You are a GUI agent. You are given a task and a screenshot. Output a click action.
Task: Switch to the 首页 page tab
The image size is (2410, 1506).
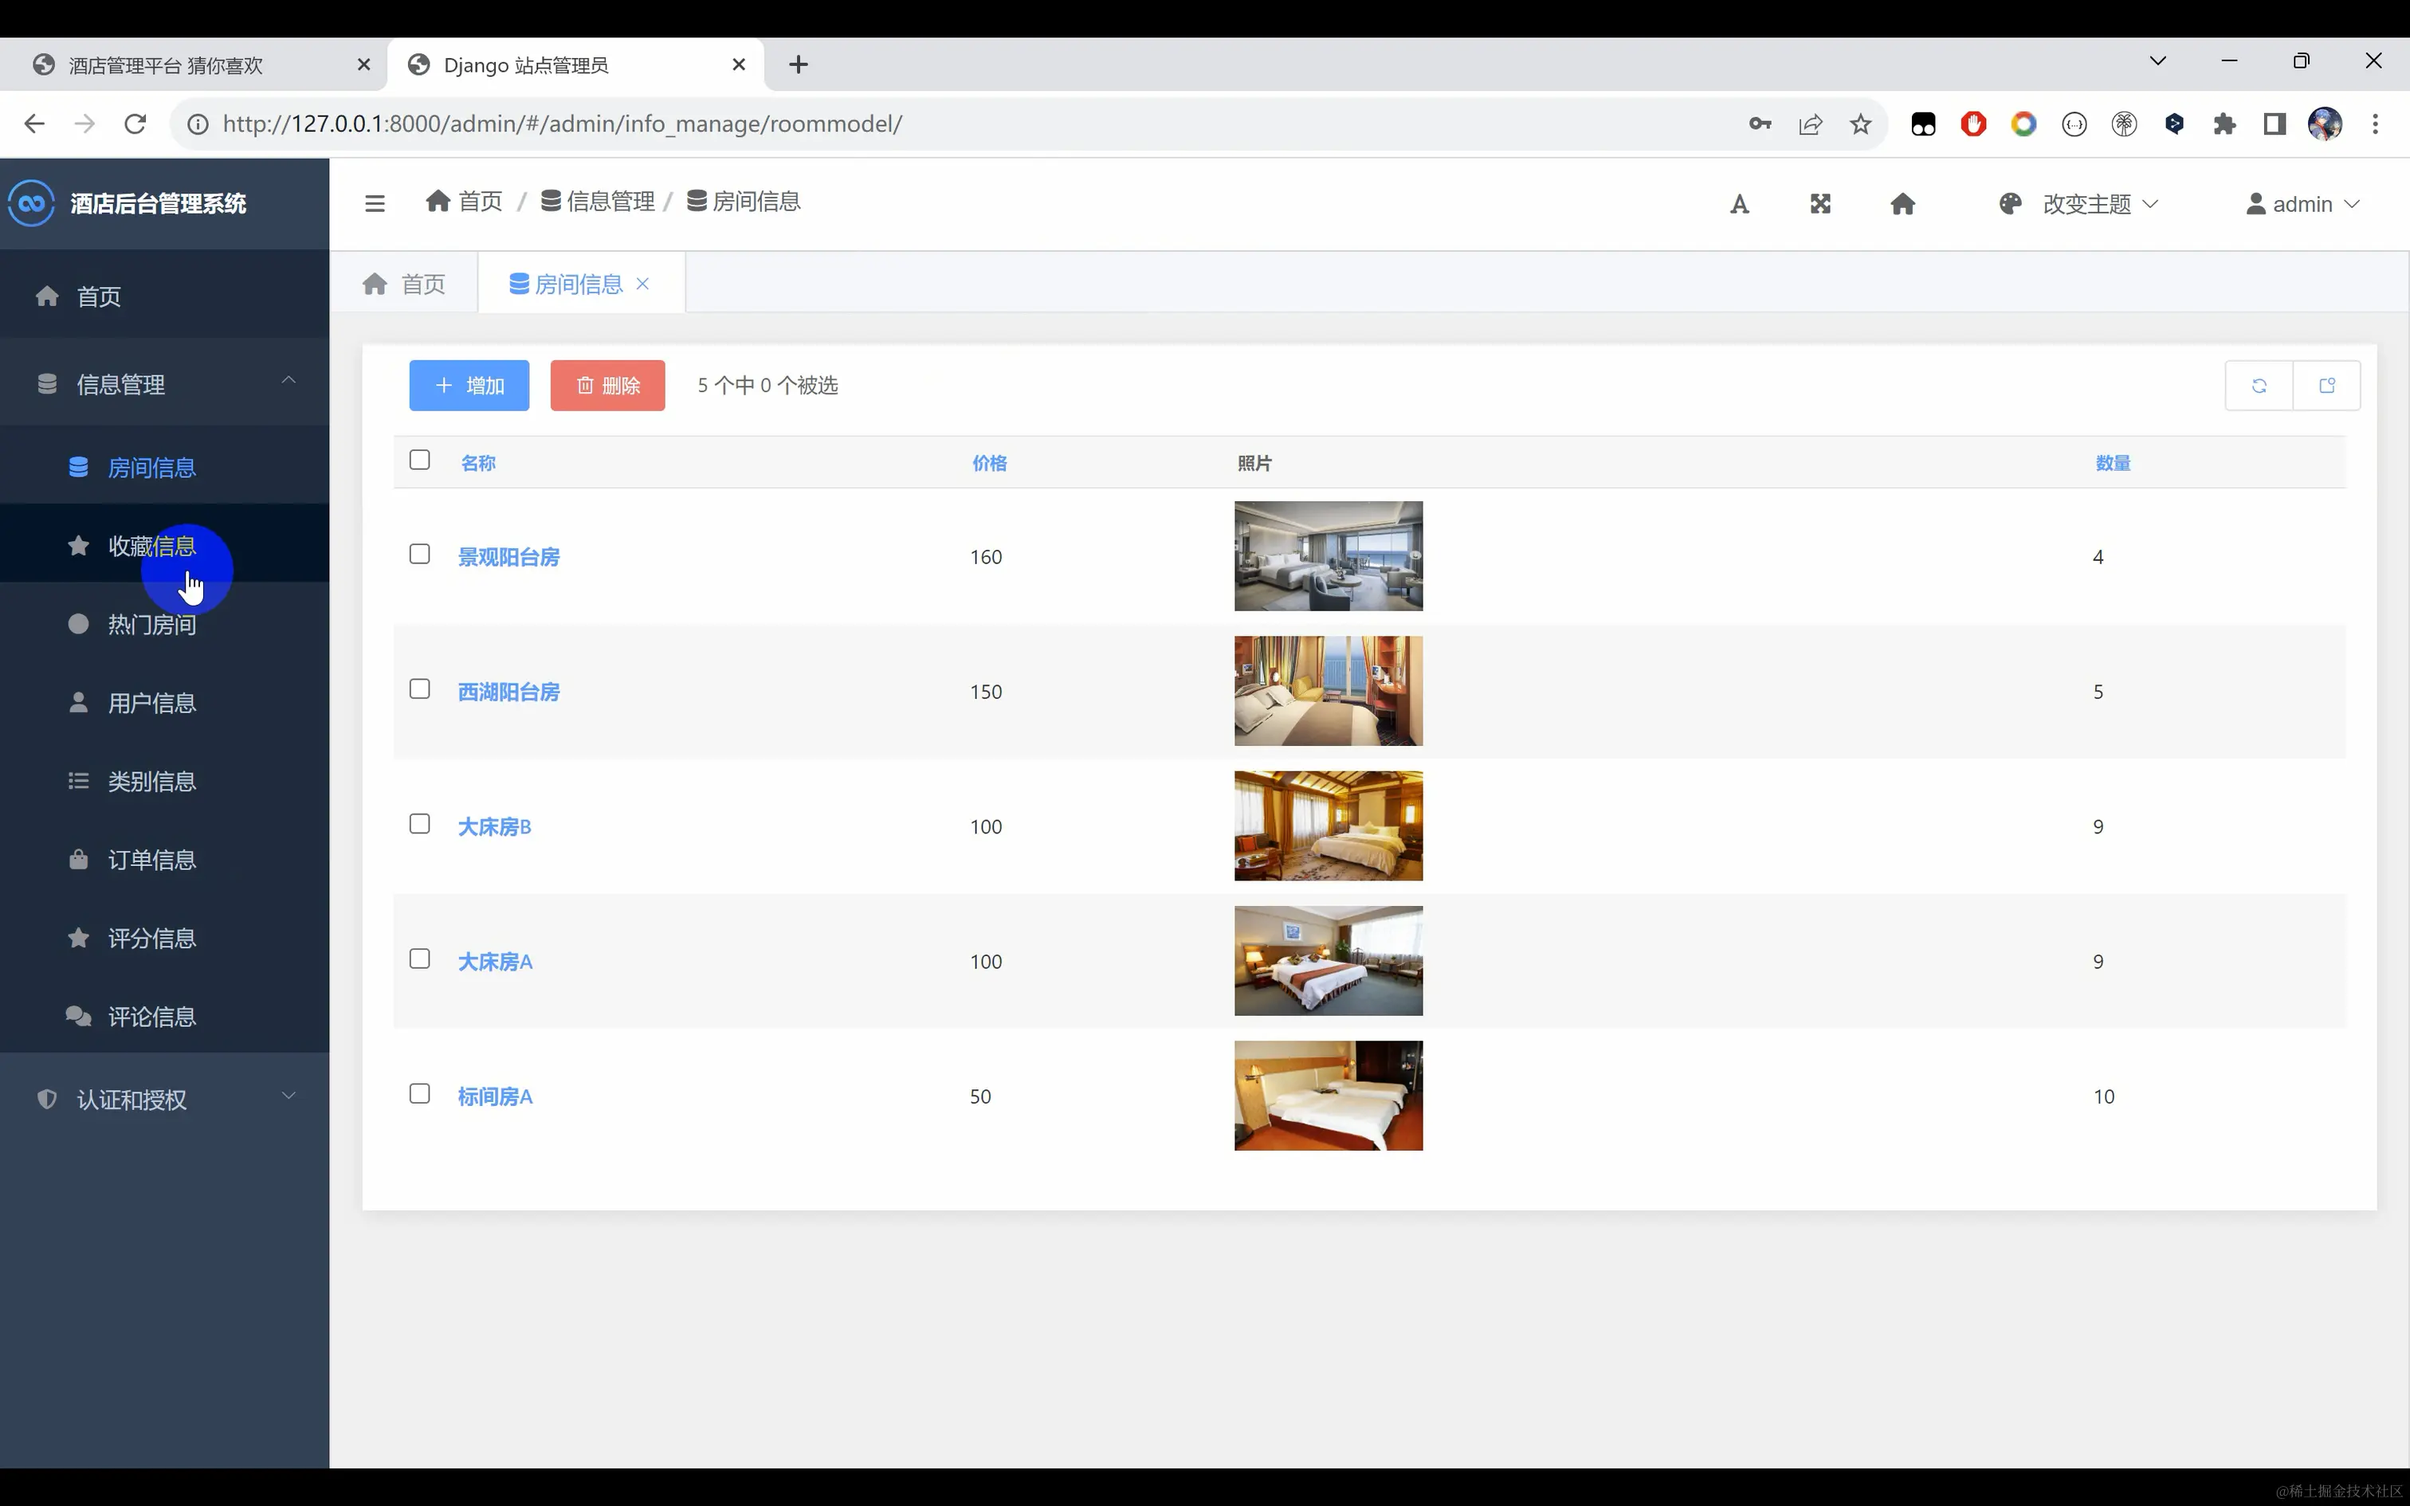click(x=404, y=284)
